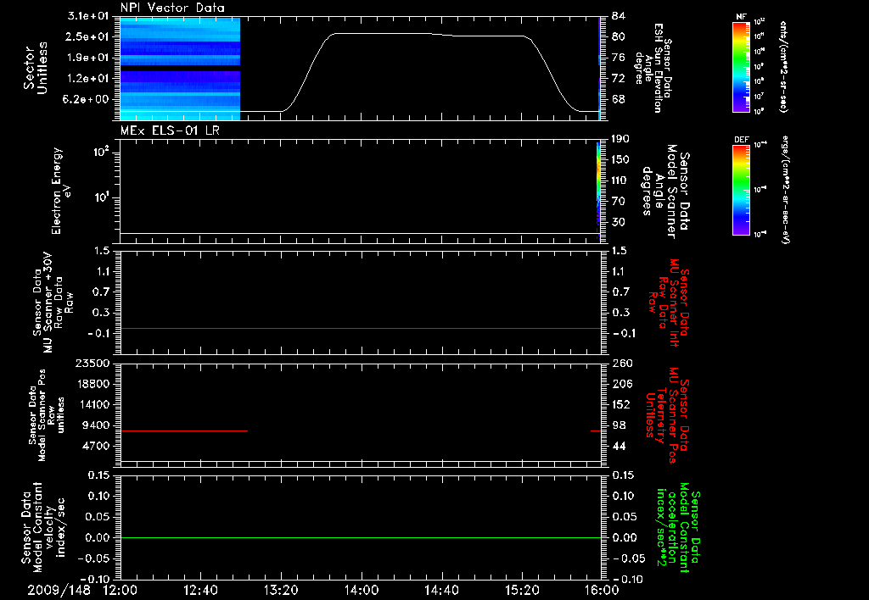The width and height of the screenshot is (869, 600).
Task: Click the '84' sun elevation tick value
Action: pos(619,16)
